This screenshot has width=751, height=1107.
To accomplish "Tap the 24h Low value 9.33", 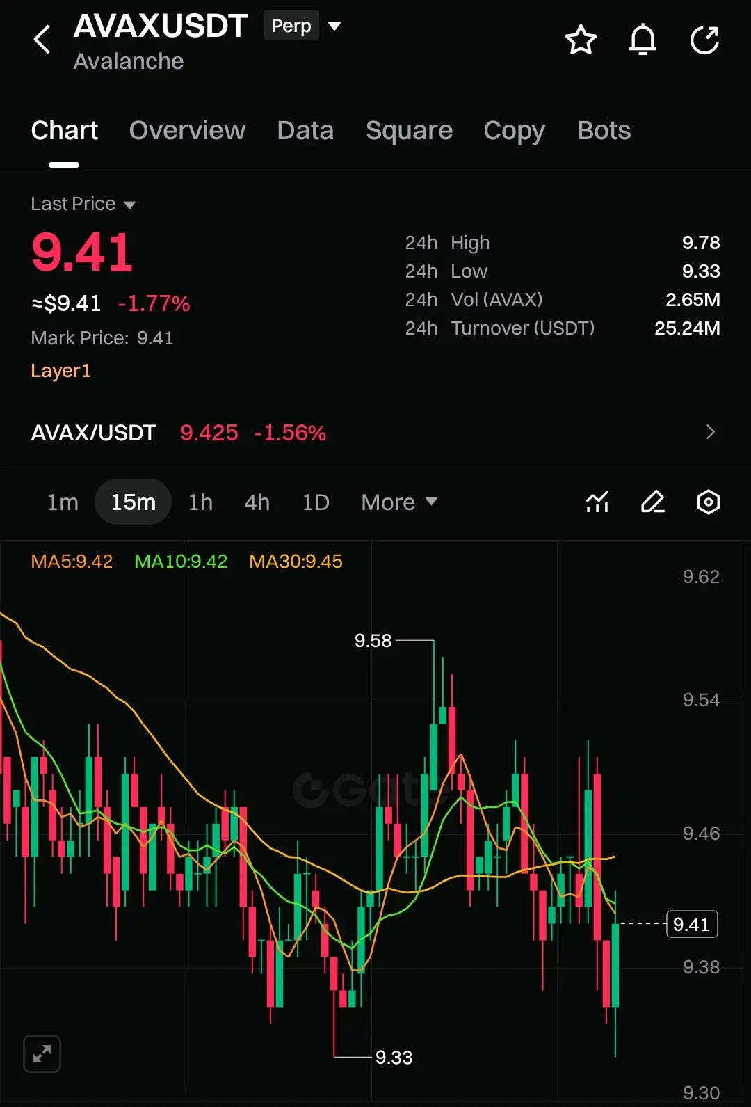I will click(701, 271).
